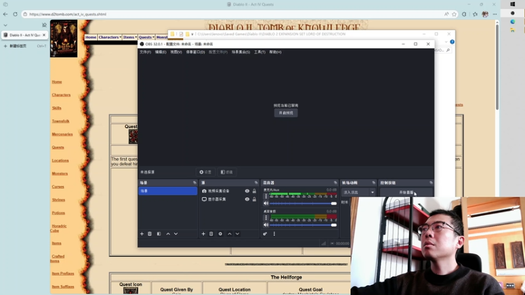Click Home button in site navbar
The height and width of the screenshot is (295, 525).
[x=91, y=37]
